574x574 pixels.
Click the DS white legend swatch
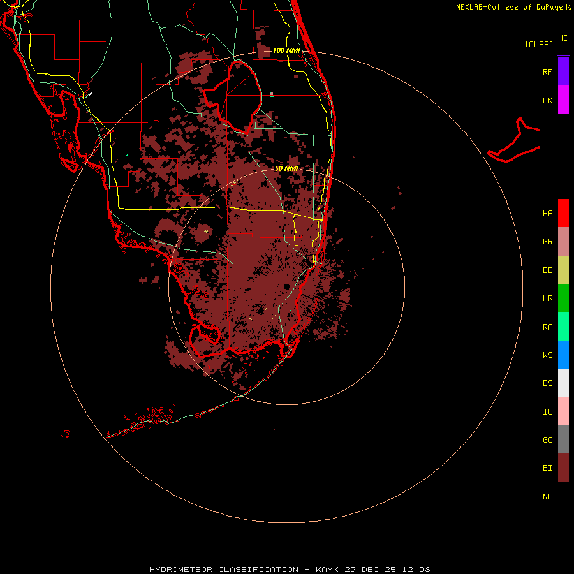(563, 383)
